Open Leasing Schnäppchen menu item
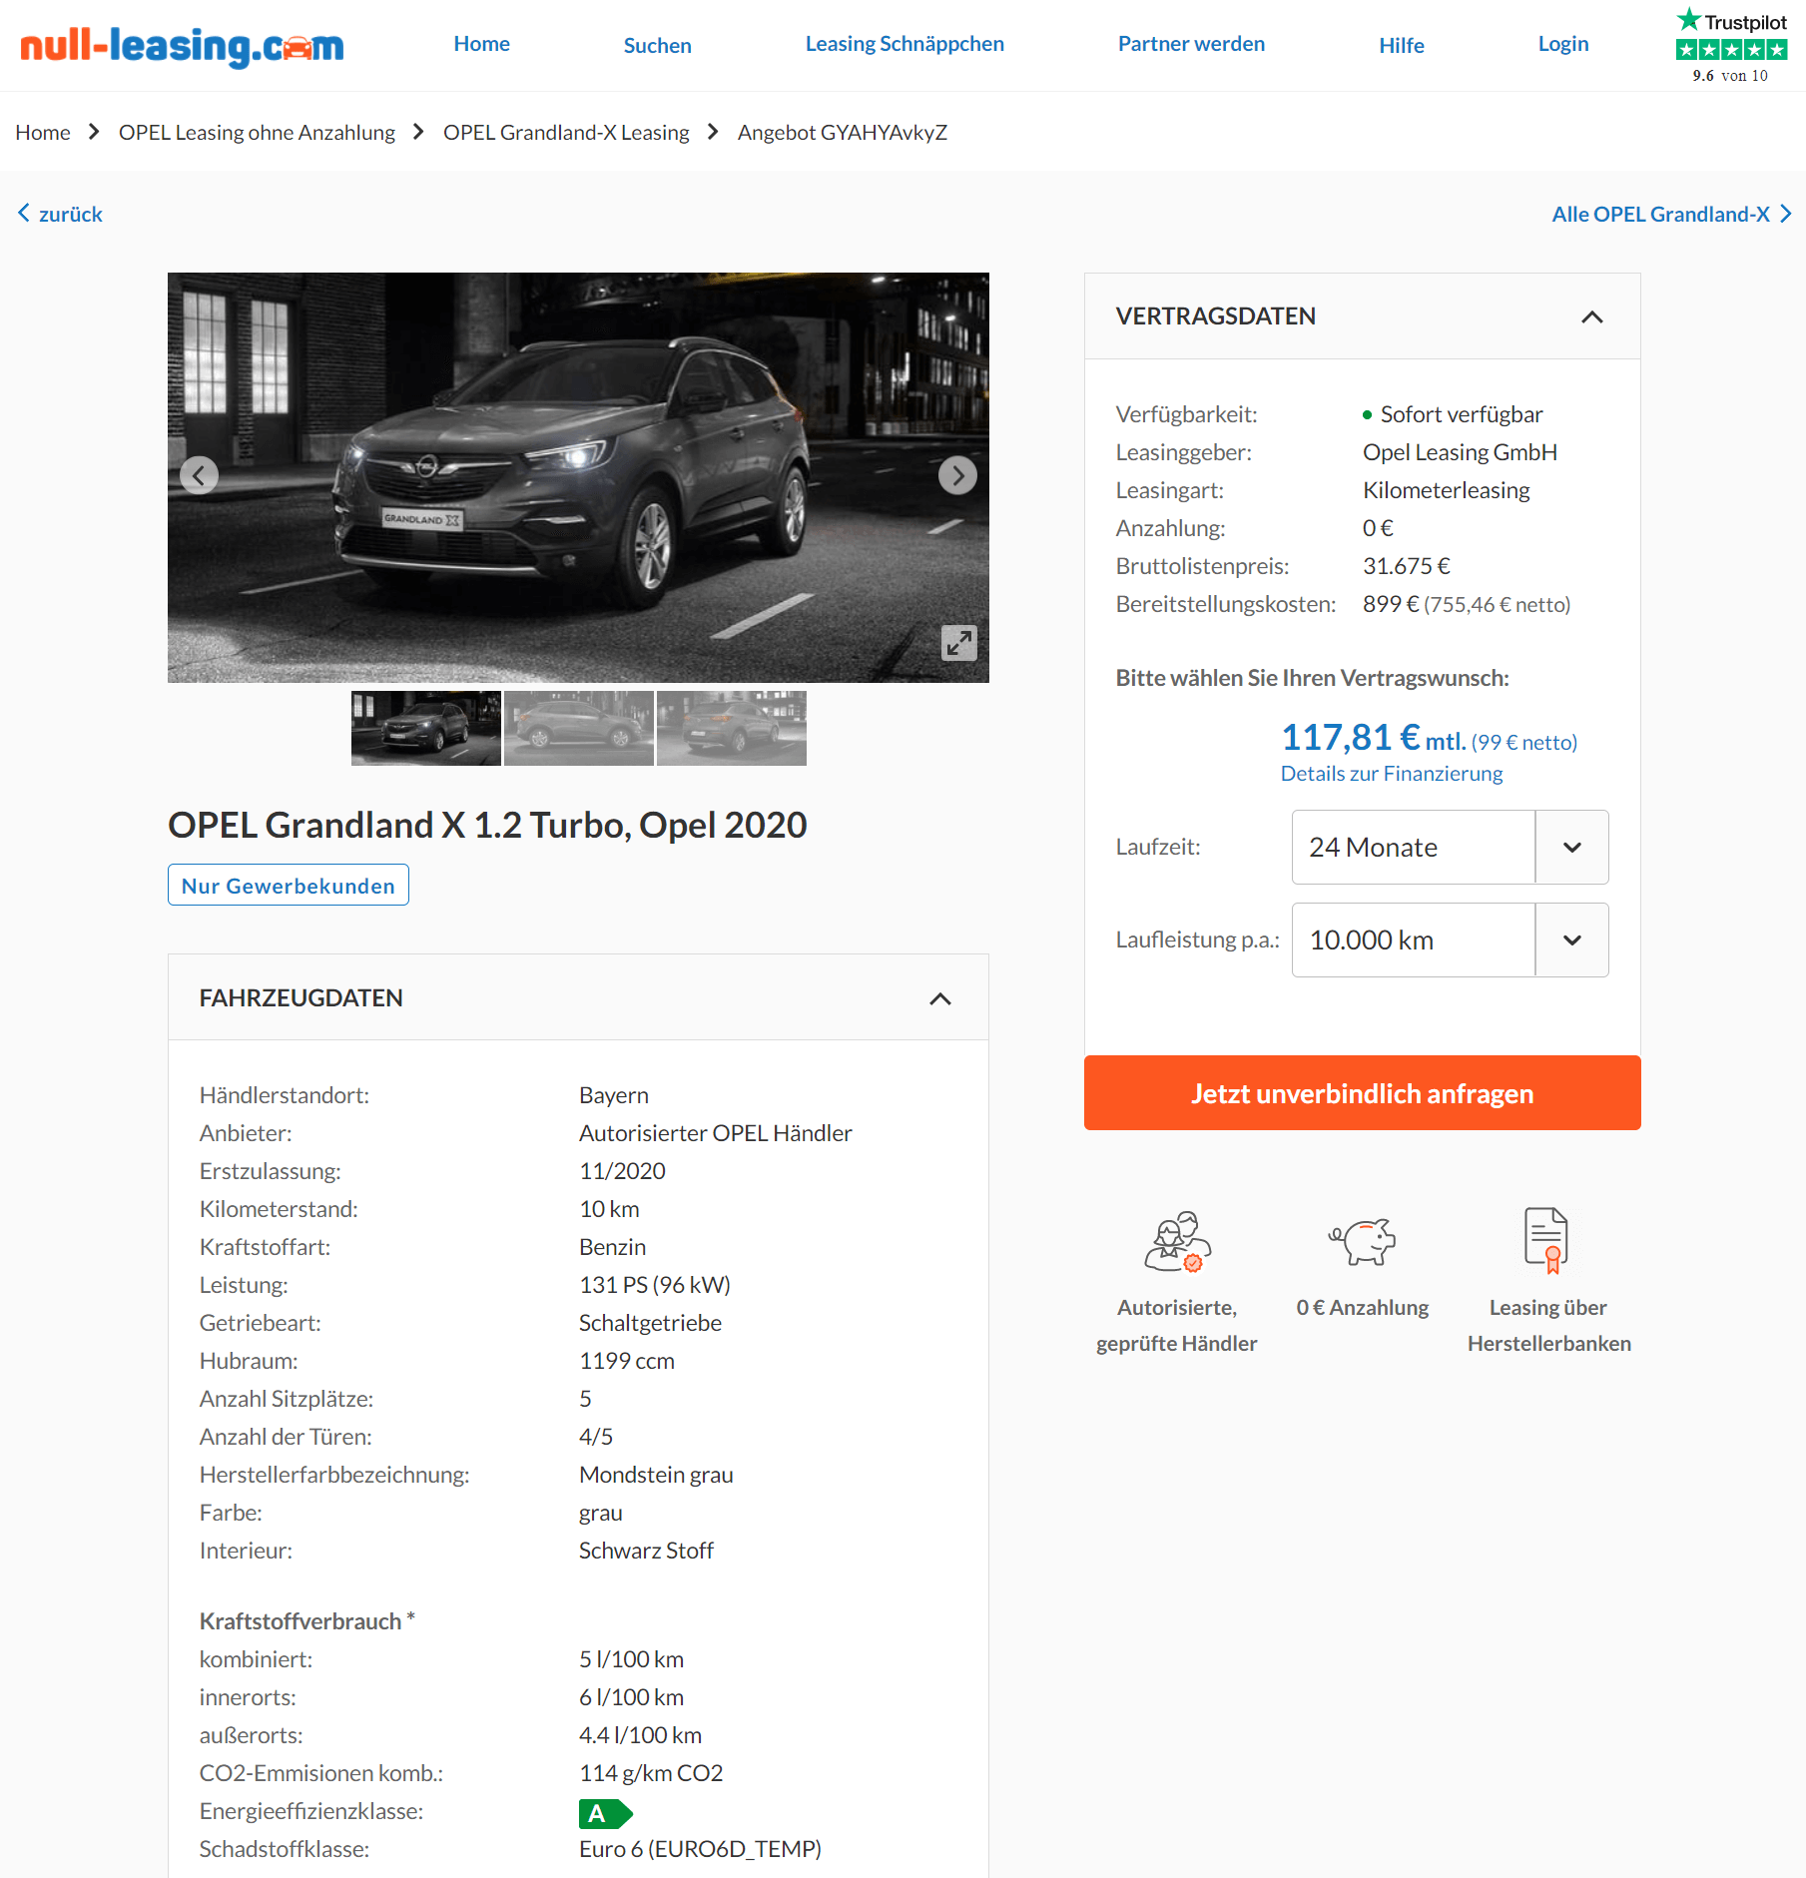 coord(904,44)
